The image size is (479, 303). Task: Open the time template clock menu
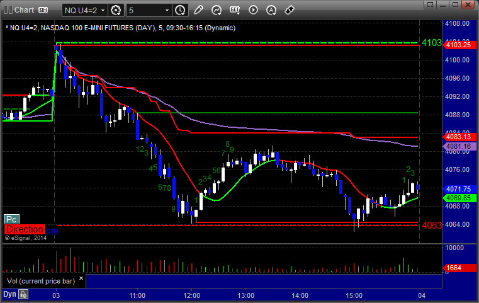180,10
